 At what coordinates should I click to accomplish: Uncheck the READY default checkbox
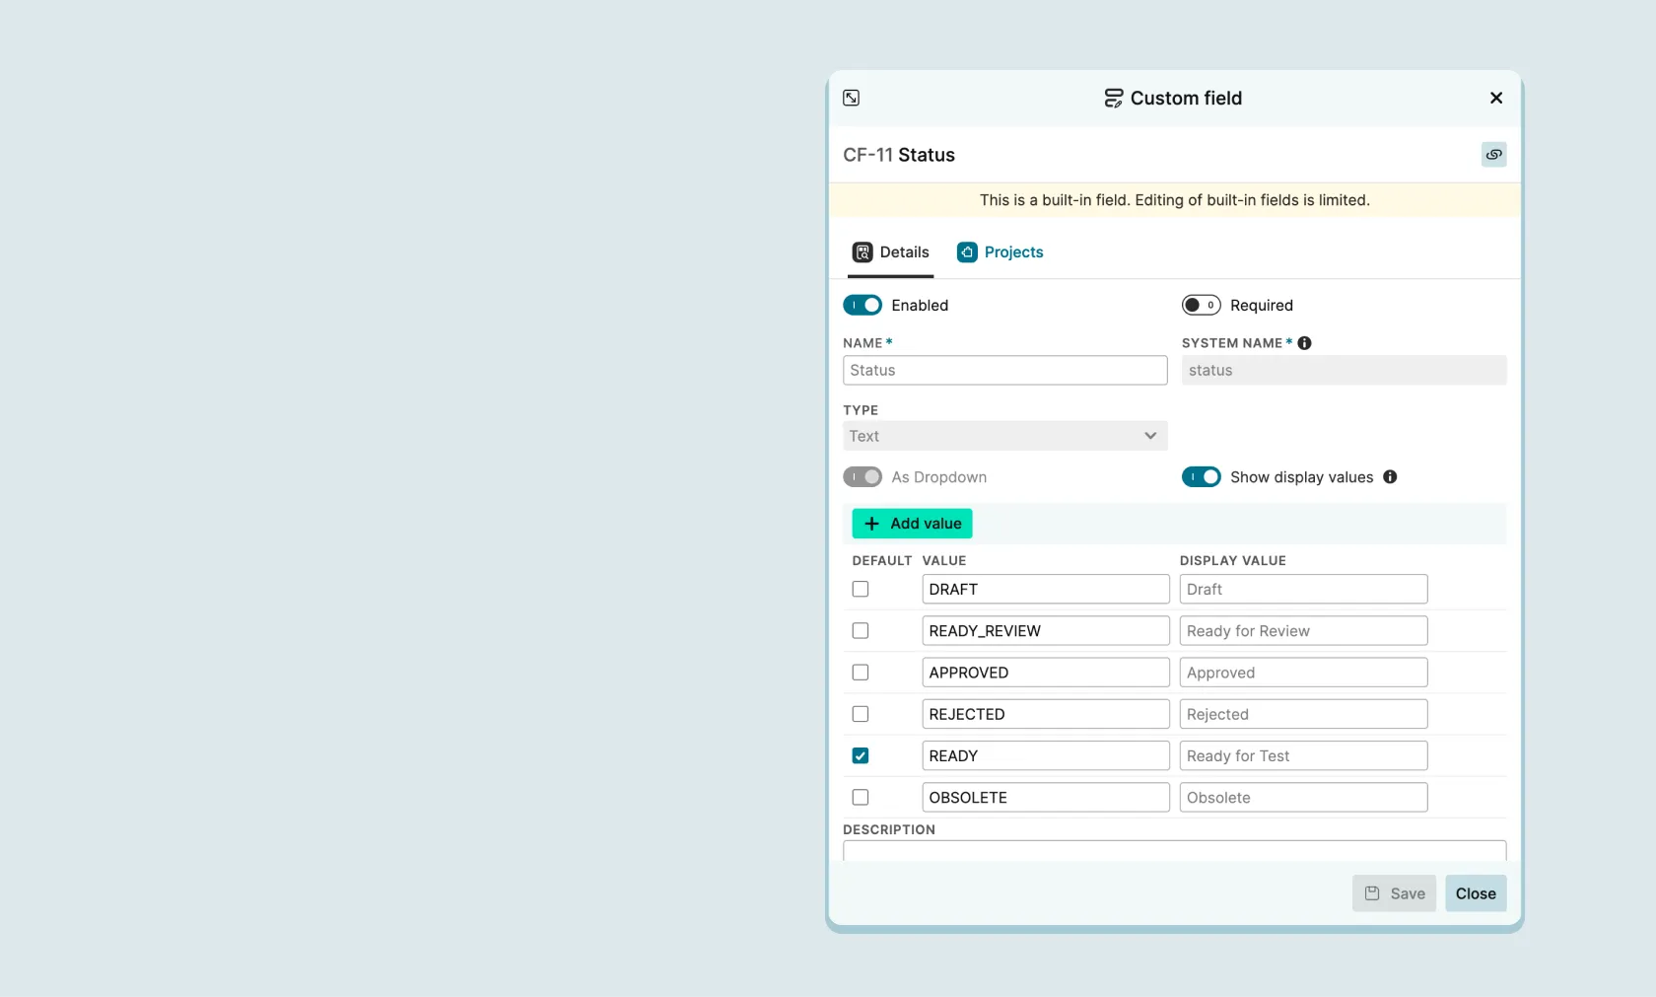click(x=861, y=756)
